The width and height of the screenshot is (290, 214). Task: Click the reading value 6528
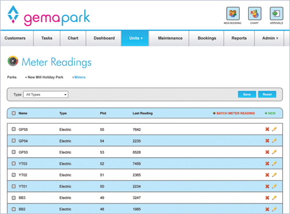pyautogui.click(x=137, y=153)
